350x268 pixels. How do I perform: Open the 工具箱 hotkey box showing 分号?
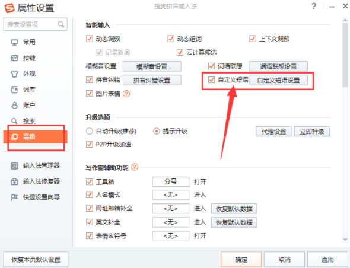(171, 181)
